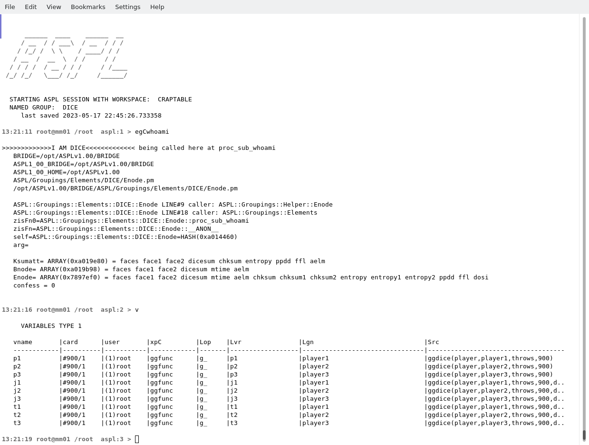
Task: Click the letter-v command at the aspl:2 prompt
Action: click(x=137, y=310)
